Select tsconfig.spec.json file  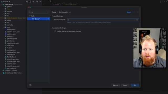click(13, 66)
